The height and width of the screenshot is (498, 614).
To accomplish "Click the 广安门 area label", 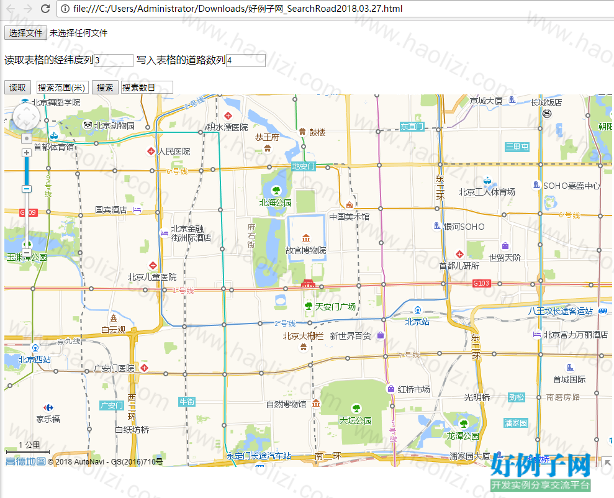I will (x=112, y=405).
